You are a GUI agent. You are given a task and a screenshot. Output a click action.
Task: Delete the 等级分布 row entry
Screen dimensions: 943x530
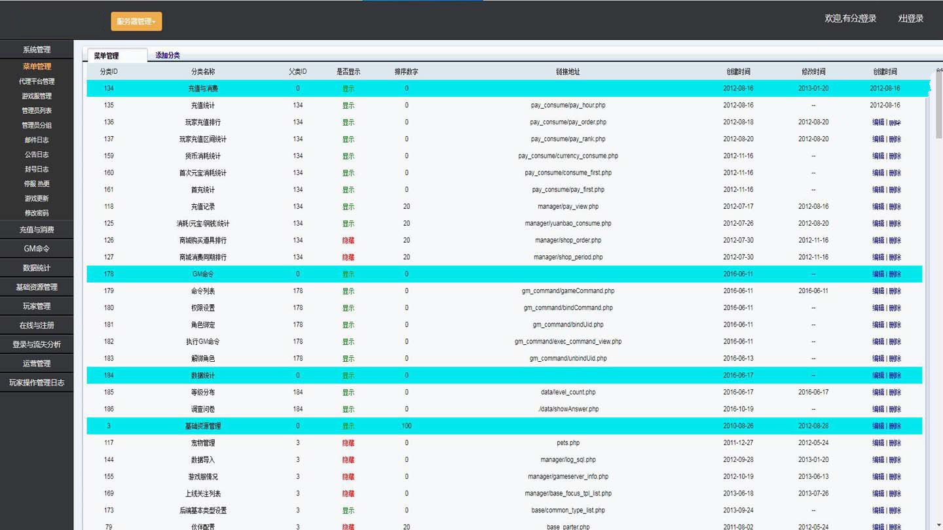pos(895,393)
